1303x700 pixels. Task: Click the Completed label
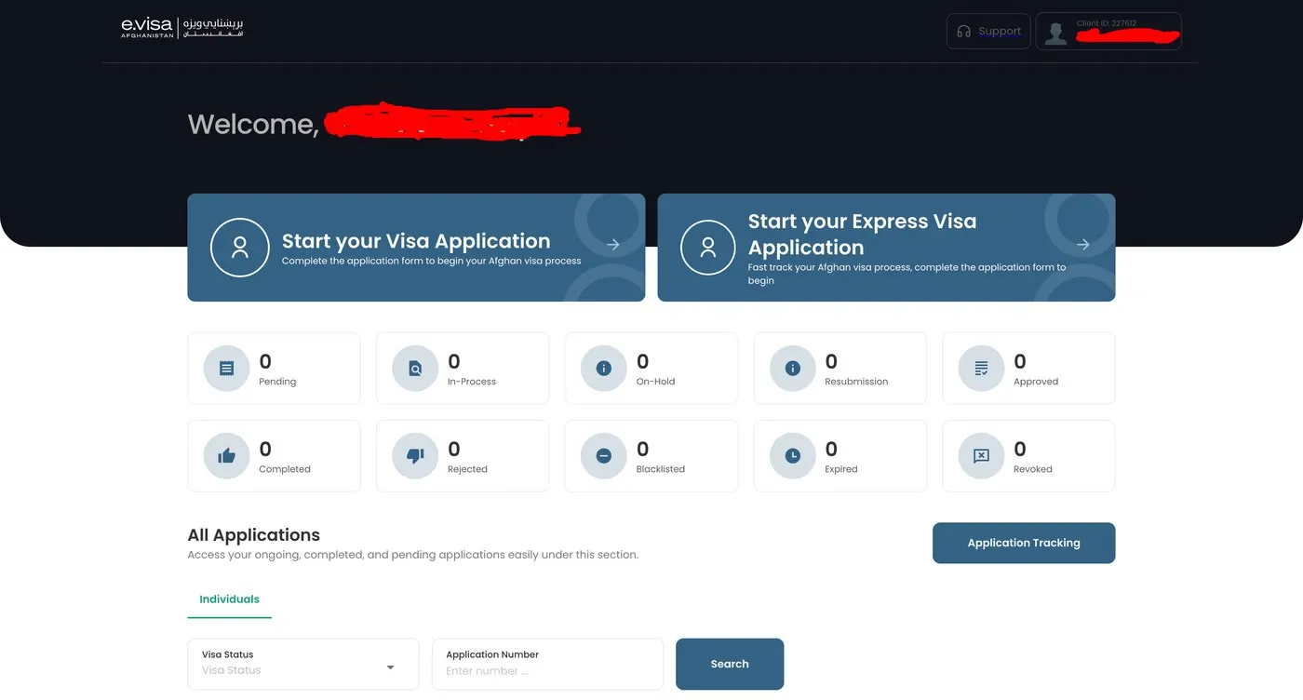point(285,469)
